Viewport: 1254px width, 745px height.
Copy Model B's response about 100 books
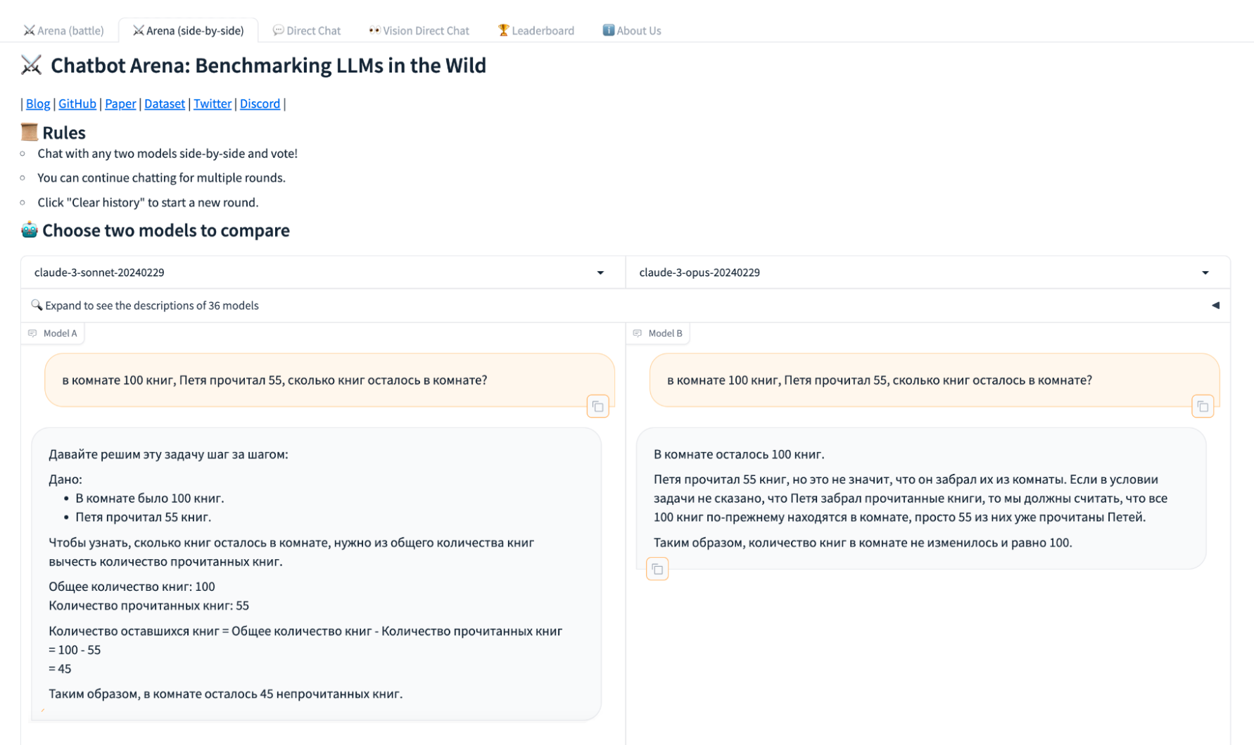(x=657, y=569)
